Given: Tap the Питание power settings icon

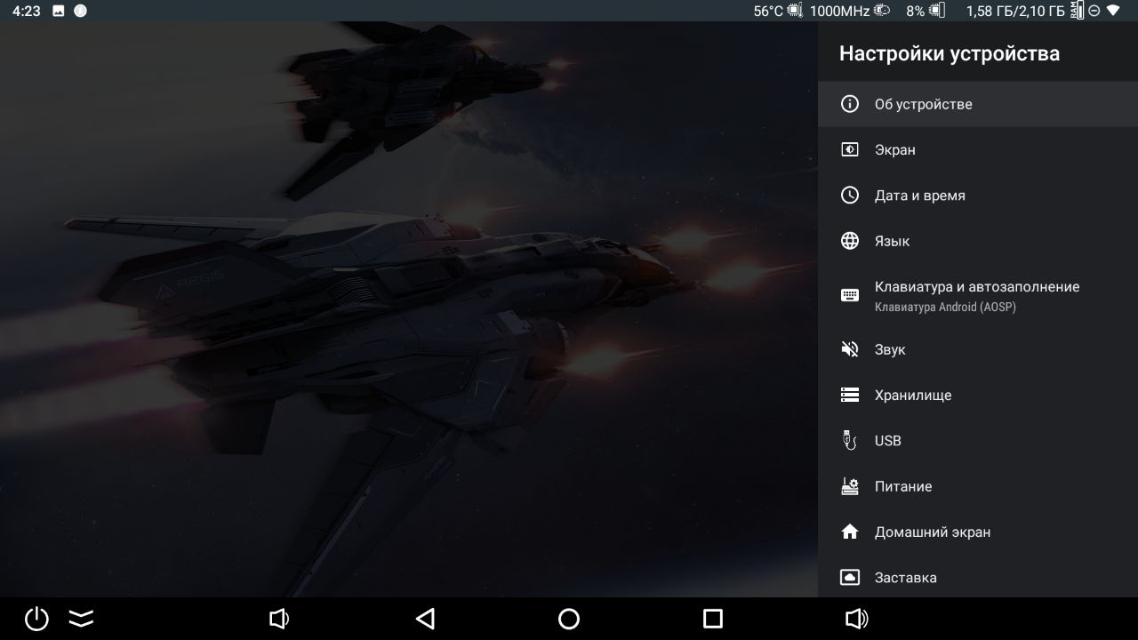Looking at the screenshot, I should point(850,486).
